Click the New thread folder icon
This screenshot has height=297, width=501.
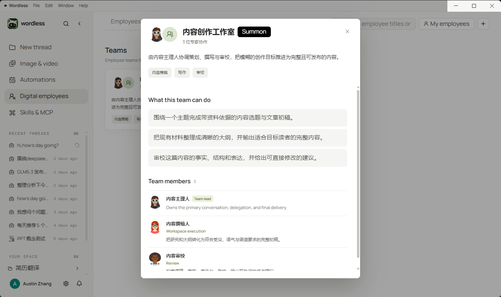13,47
